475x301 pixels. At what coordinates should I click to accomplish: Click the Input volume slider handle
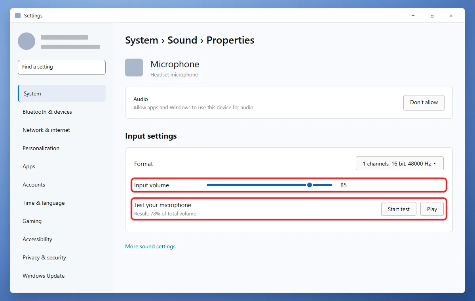coord(310,185)
